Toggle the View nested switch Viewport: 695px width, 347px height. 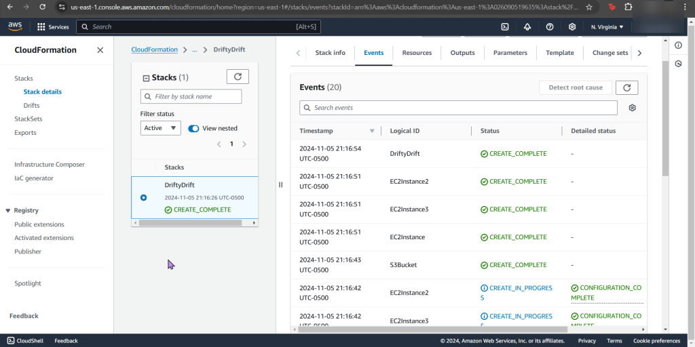pos(193,128)
